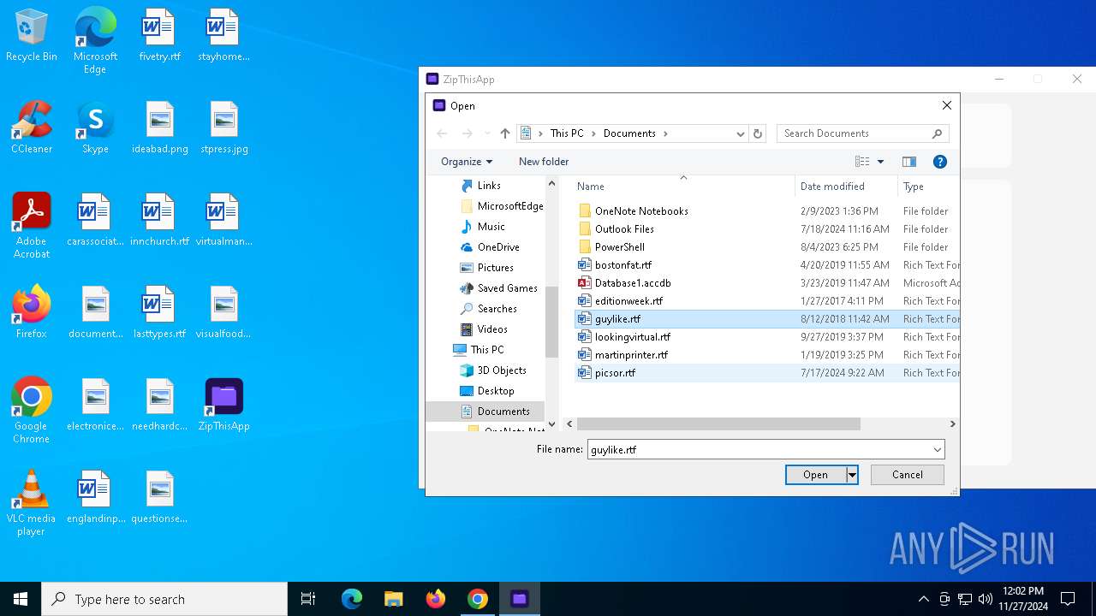Click the Help icon in Open dialog

pos(939,162)
